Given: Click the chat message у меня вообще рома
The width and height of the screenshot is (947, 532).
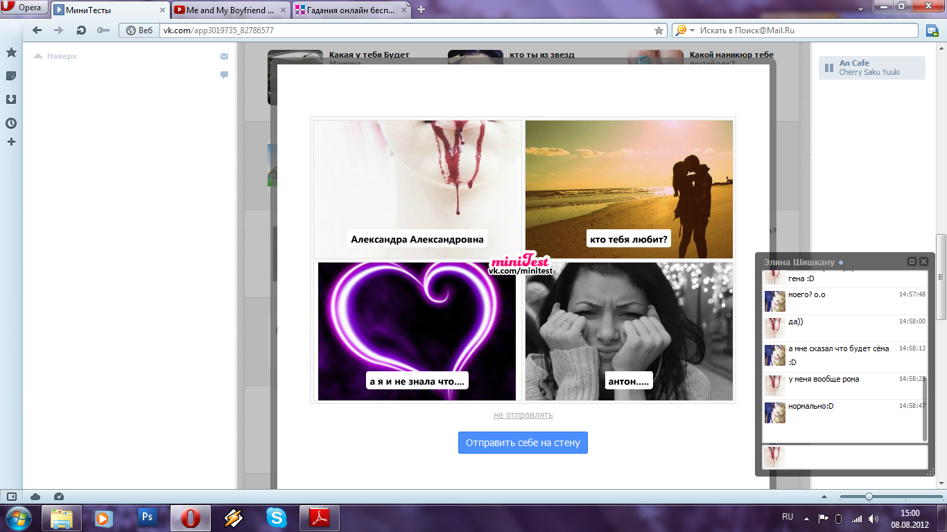Looking at the screenshot, I should (x=824, y=379).
